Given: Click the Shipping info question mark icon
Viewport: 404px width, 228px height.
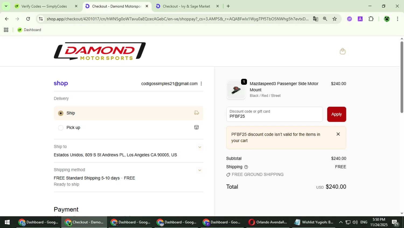Looking at the screenshot, I should tap(246, 167).
